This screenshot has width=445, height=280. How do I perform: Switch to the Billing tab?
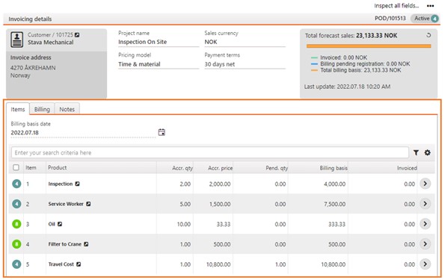point(42,109)
